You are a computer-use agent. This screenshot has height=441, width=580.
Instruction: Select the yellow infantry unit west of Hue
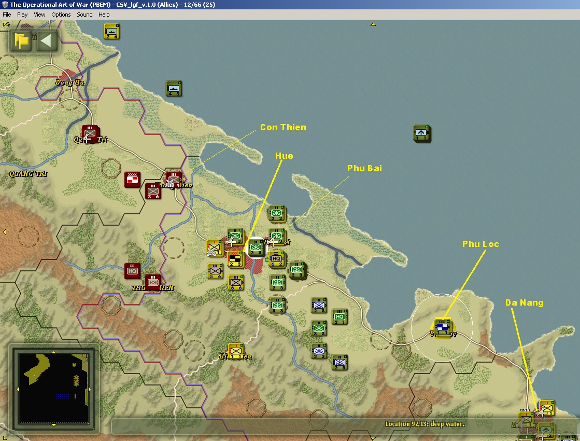215,247
